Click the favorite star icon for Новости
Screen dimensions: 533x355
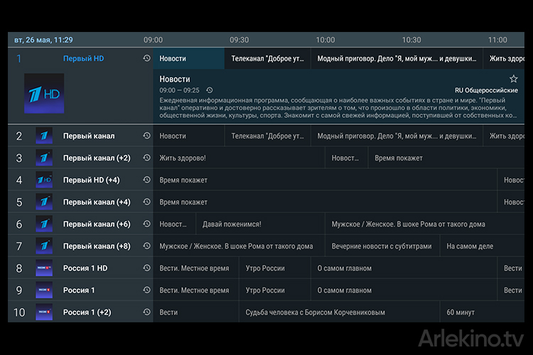coord(513,79)
